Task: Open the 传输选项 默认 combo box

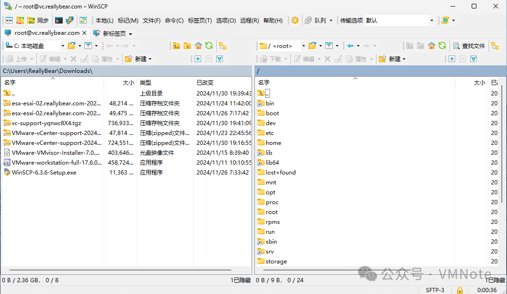Action: (400, 20)
